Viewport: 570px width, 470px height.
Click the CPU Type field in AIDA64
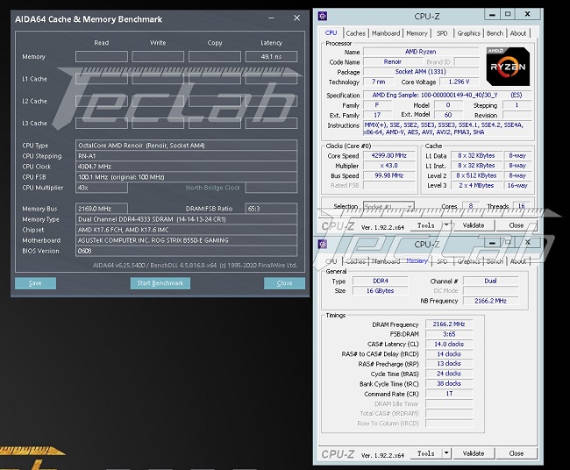[186, 146]
